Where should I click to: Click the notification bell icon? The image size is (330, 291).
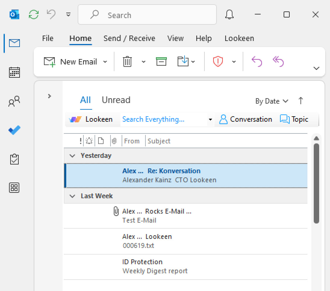point(229,15)
